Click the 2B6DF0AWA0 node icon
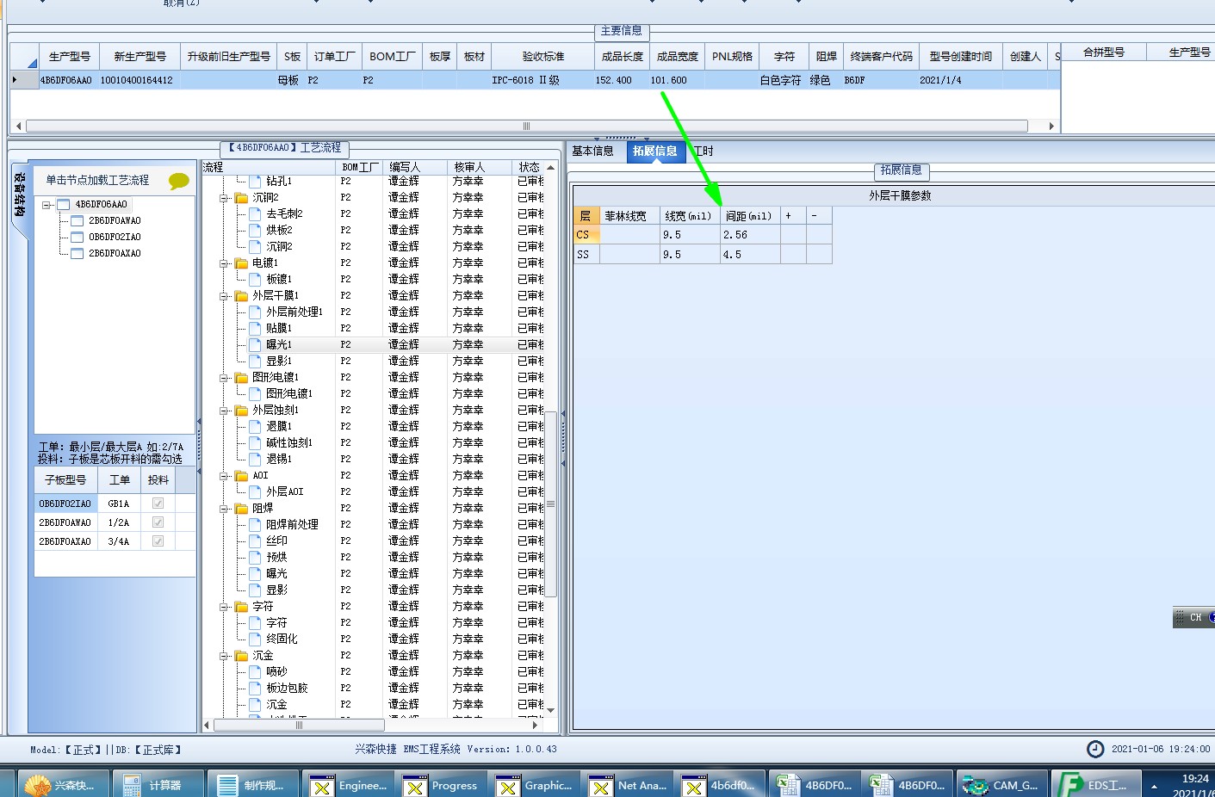Screen dimensions: 1215x797 point(77,220)
